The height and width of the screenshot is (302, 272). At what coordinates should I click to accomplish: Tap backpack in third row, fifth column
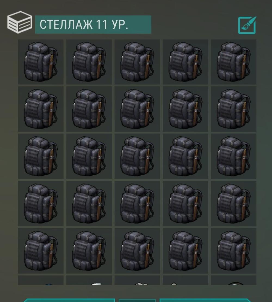point(233,156)
